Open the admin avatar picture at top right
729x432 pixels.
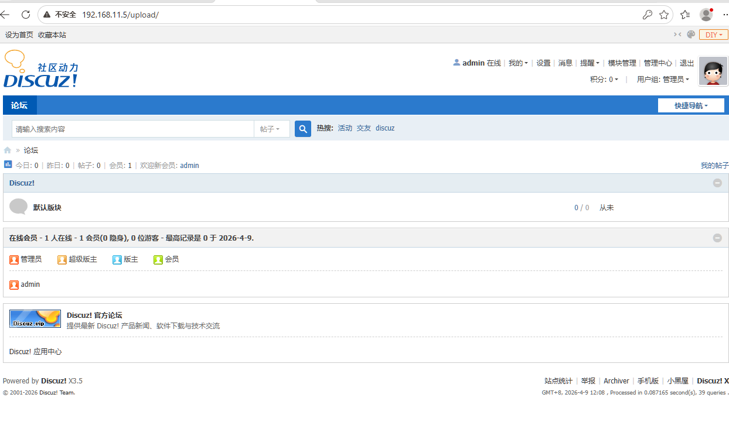tap(713, 71)
